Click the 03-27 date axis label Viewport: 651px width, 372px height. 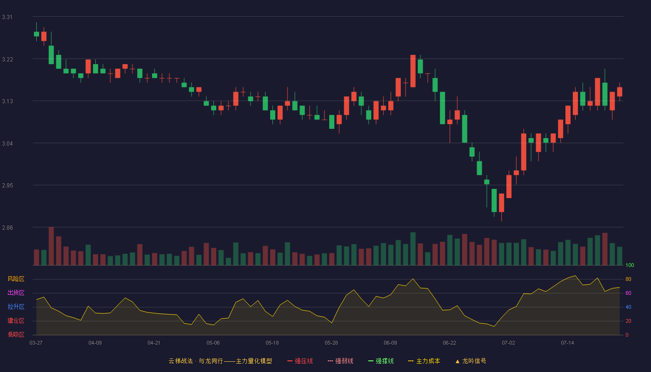tap(36, 343)
